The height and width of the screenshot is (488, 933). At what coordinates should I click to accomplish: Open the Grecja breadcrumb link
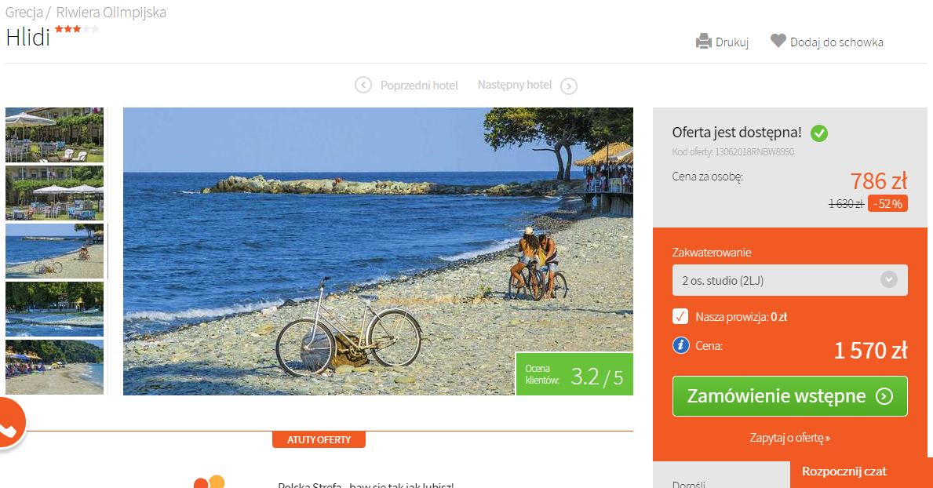click(24, 13)
